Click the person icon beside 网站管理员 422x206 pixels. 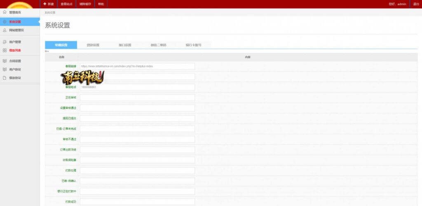tap(5, 30)
